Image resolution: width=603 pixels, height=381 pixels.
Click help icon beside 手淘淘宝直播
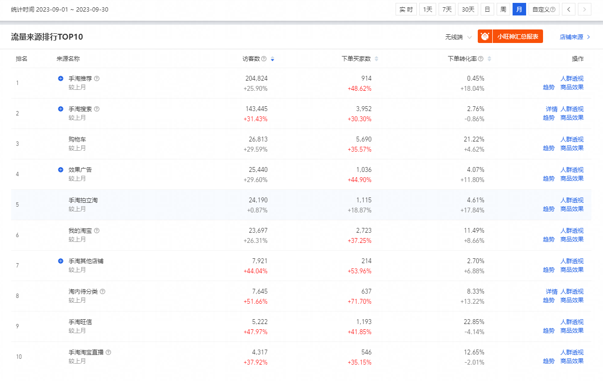coord(108,353)
